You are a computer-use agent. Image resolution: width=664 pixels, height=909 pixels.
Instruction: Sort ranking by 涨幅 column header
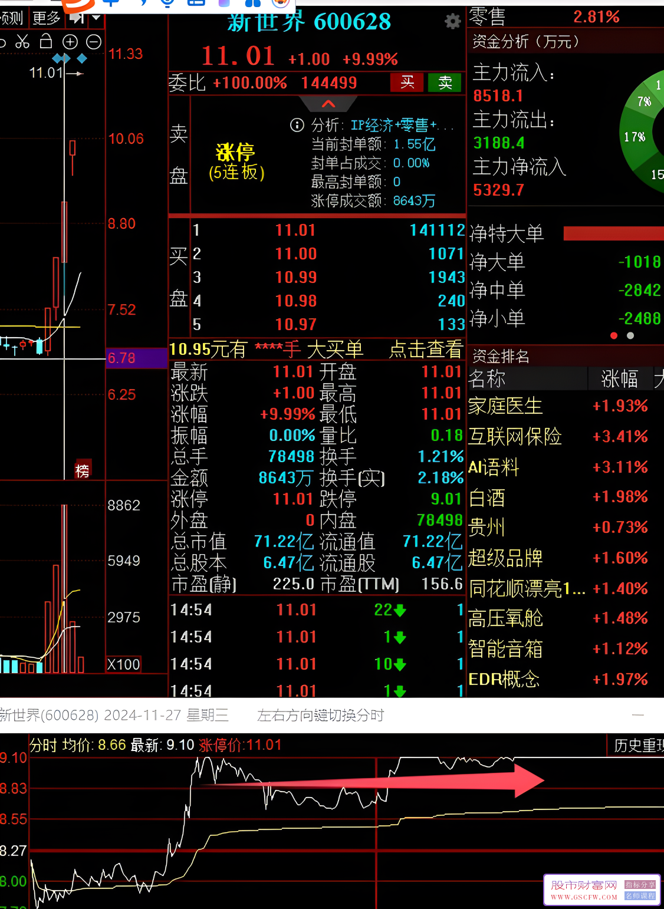tap(620, 379)
